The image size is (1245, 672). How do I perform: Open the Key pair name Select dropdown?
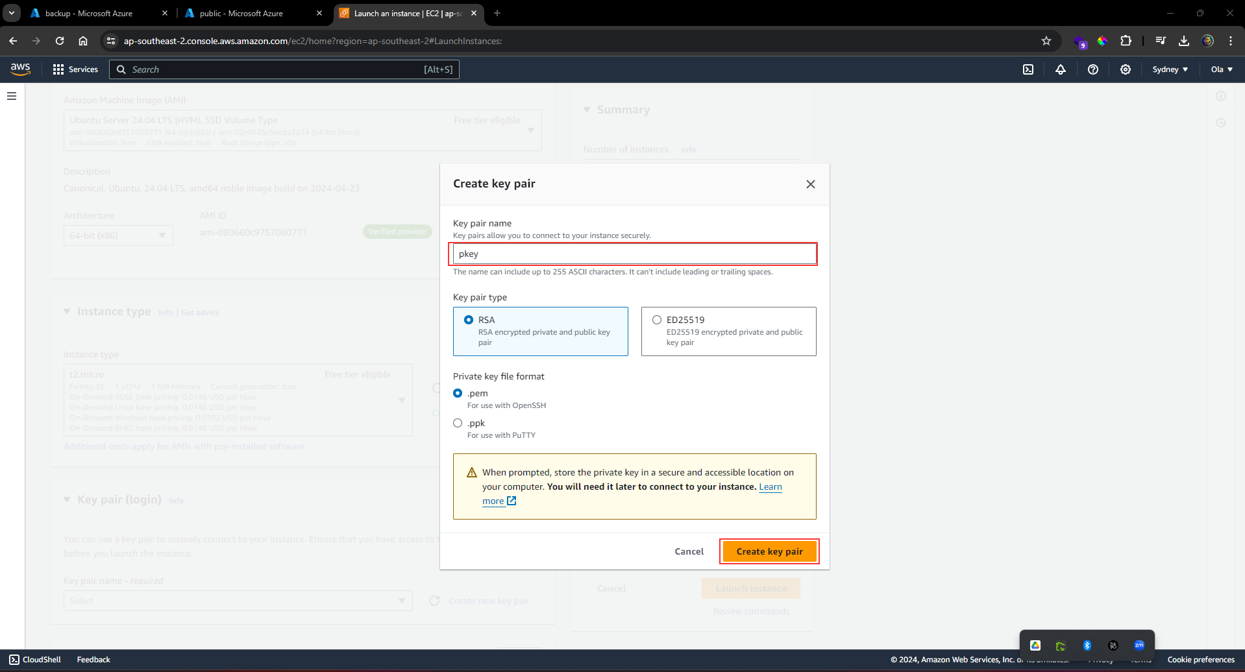pyautogui.click(x=238, y=600)
